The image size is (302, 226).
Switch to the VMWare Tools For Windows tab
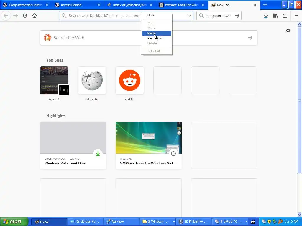(182, 5)
